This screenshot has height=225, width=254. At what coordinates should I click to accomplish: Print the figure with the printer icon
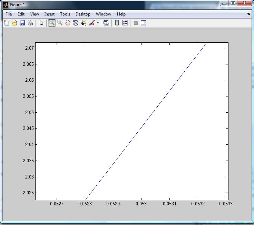pos(30,23)
